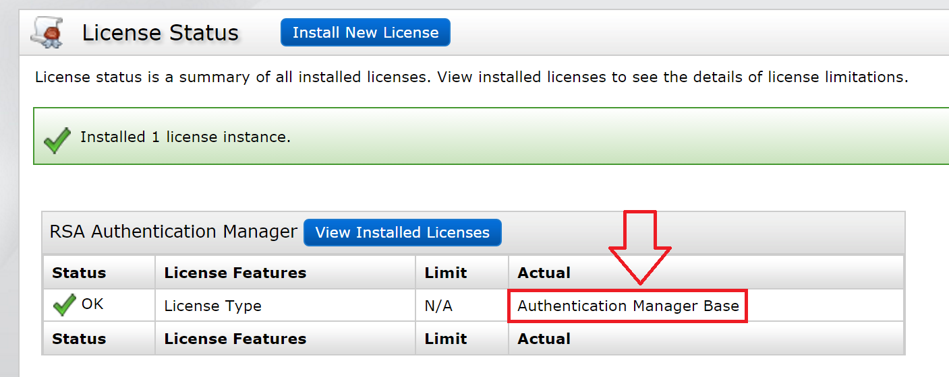Click the bottom License Features footer header
This screenshot has width=949, height=377.
point(235,339)
